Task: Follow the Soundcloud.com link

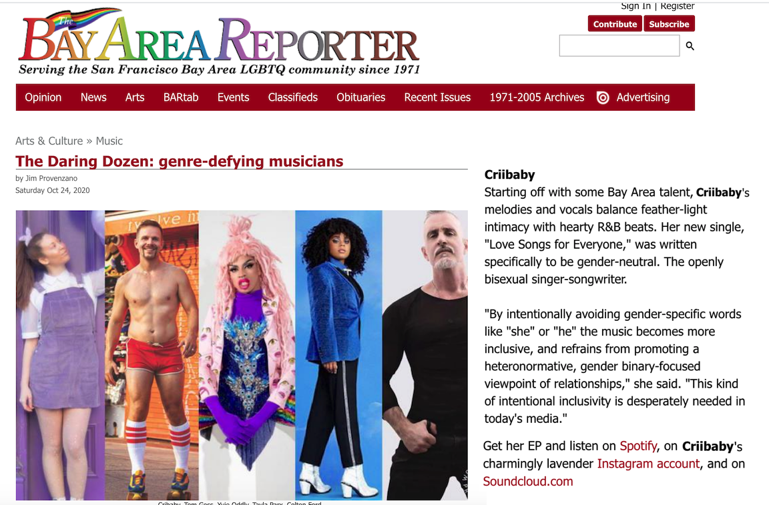Action: pyautogui.click(x=528, y=481)
